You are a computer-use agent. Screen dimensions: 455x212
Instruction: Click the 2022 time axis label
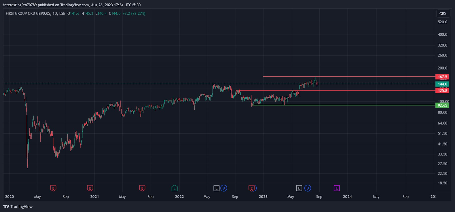pos(179,197)
